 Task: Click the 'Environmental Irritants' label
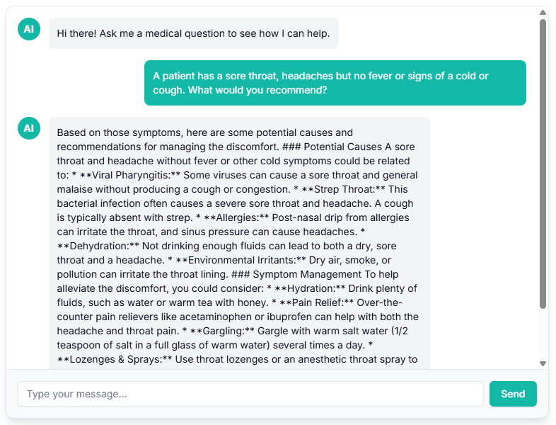(241, 260)
